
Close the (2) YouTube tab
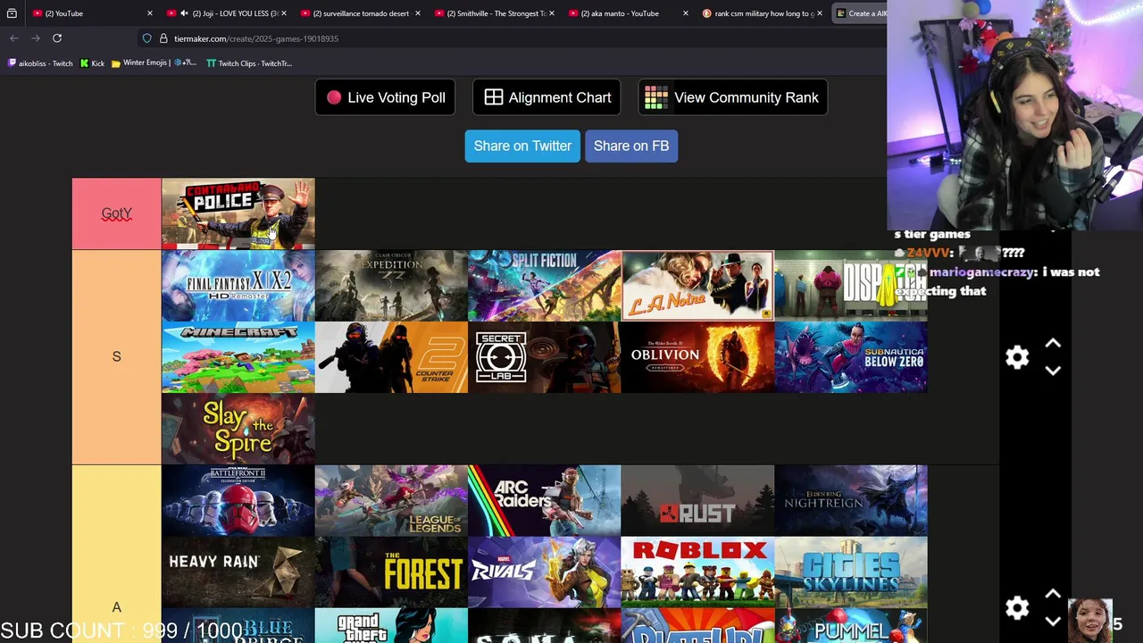150,13
